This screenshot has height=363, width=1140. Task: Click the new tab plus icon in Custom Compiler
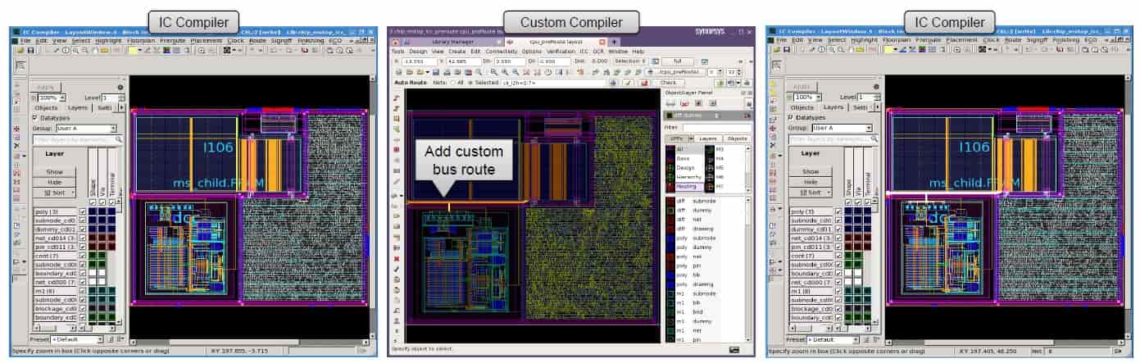pos(614,42)
